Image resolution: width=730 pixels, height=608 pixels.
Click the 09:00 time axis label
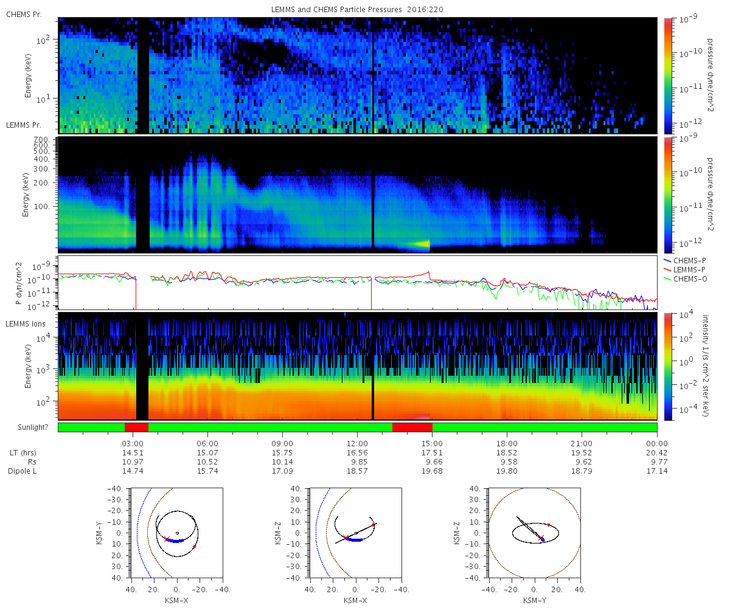click(283, 443)
